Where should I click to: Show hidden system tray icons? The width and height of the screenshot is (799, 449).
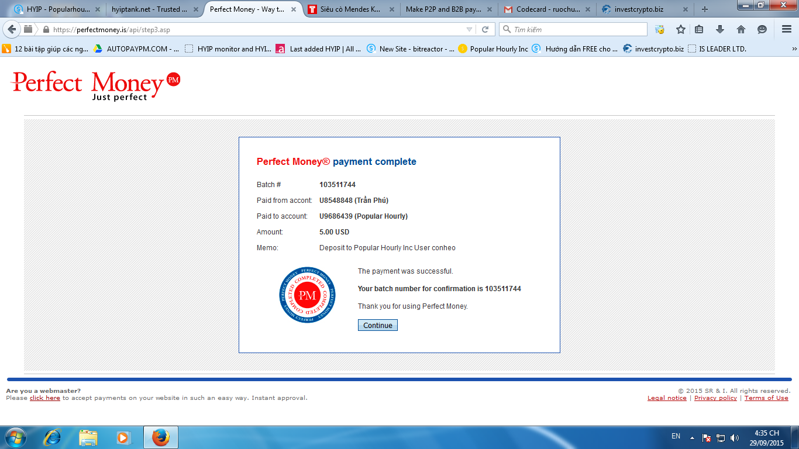pyautogui.click(x=693, y=437)
